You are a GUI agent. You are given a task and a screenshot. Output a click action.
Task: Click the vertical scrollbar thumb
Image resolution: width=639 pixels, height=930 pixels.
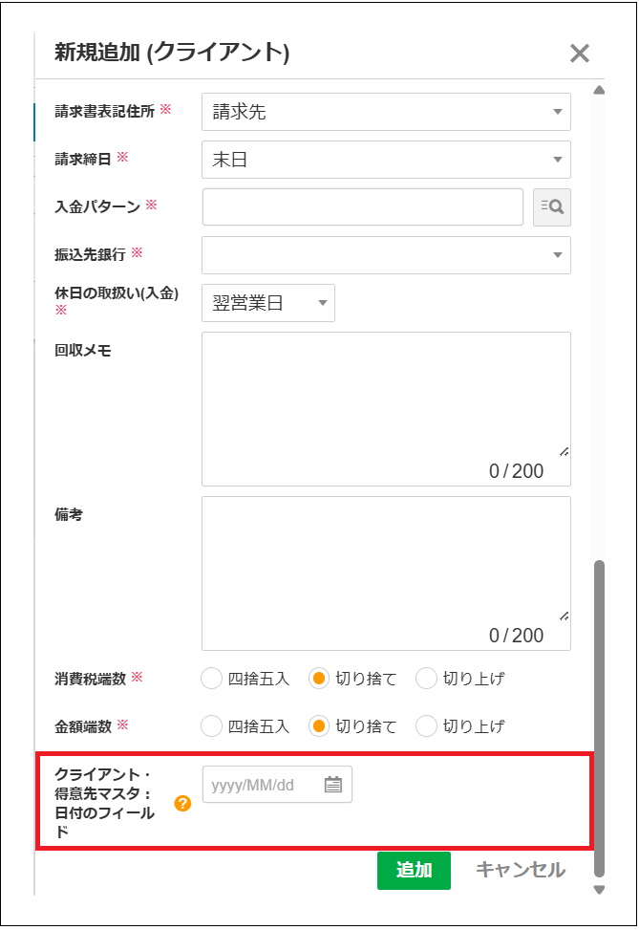[599, 717]
